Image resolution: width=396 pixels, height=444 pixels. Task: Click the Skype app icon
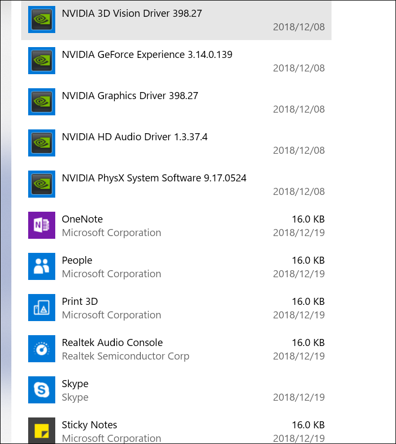click(x=42, y=390)
